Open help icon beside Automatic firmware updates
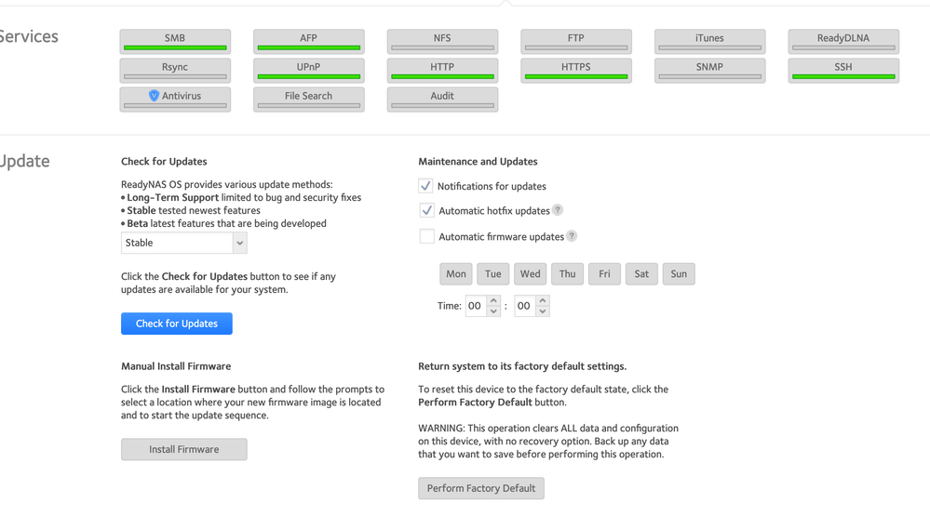Image resolution: width=930 pixels, height=516 pixels. point(572,236)
